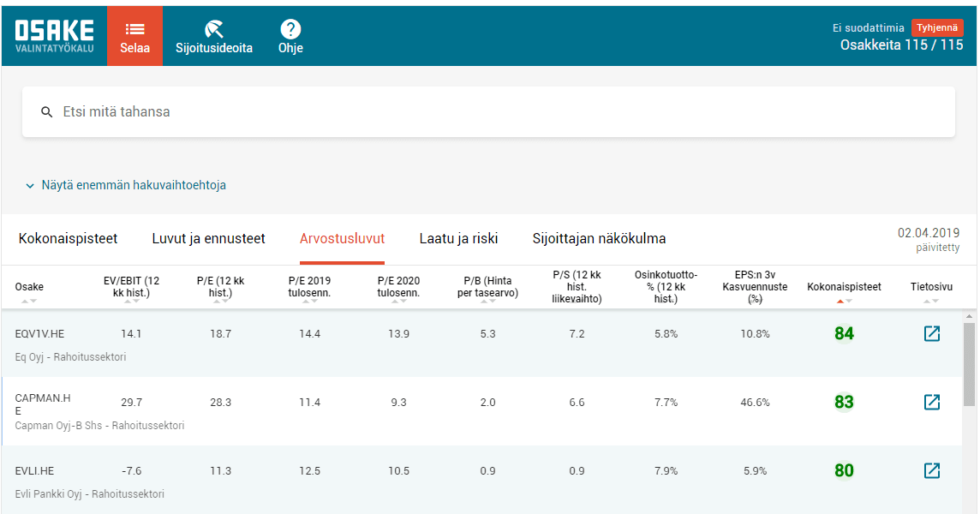Click EPS growth value 10.8%
The image size is (980, 514).
click(x=755, y=334)
